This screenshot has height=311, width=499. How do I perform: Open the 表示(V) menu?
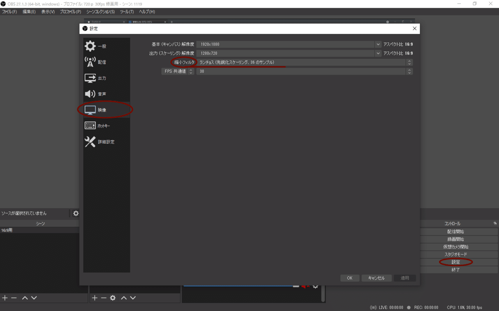(48, 12)
